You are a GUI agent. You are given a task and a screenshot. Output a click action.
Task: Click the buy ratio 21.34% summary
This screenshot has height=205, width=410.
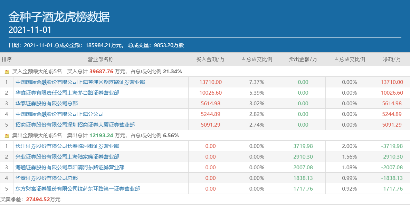click(x=172, y=72)
